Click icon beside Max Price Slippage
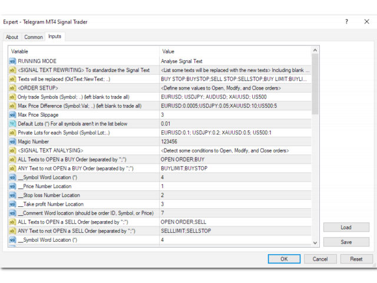Image resolution: width=377 pixels, height=283 pixels. pyautogui.click(x=12, y=115)
